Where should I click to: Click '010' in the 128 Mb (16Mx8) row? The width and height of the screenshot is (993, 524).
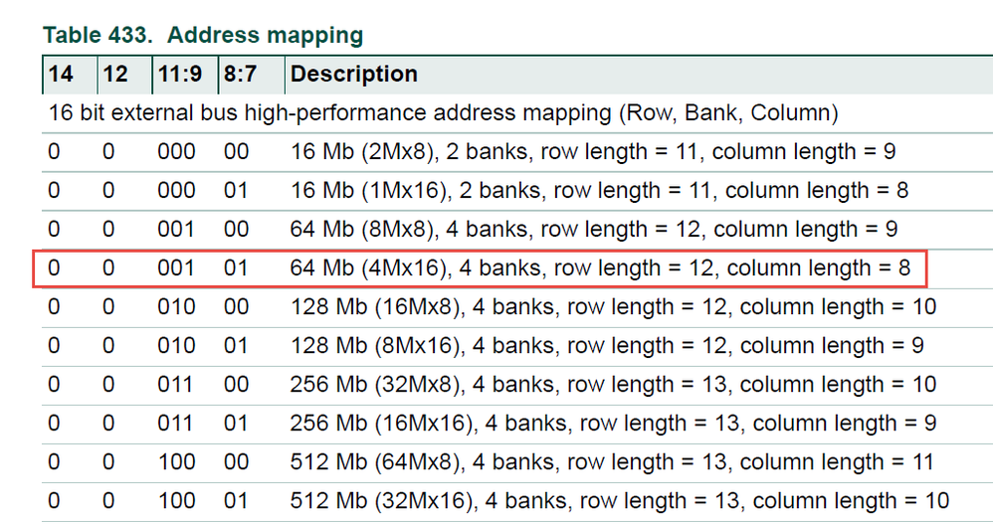[x=176, y=307]
